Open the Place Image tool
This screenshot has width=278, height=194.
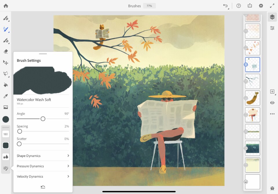point(6,107)
